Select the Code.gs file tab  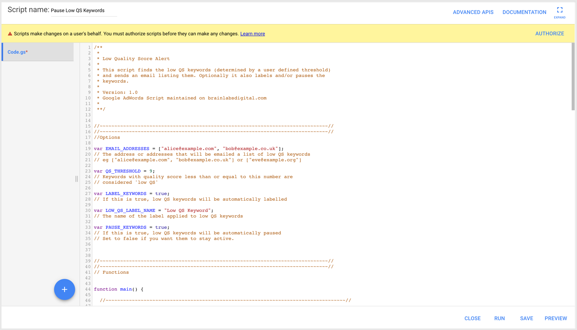(17, 52)
